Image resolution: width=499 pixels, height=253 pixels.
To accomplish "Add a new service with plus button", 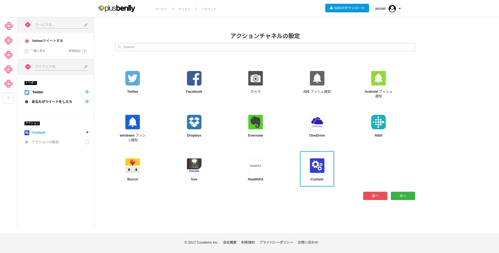I will click(8, 98).
